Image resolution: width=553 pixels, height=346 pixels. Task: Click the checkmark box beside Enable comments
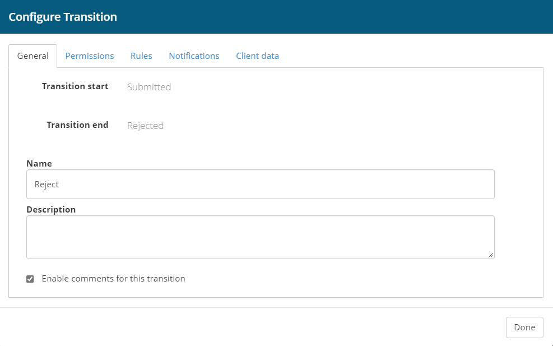[30, 279]
